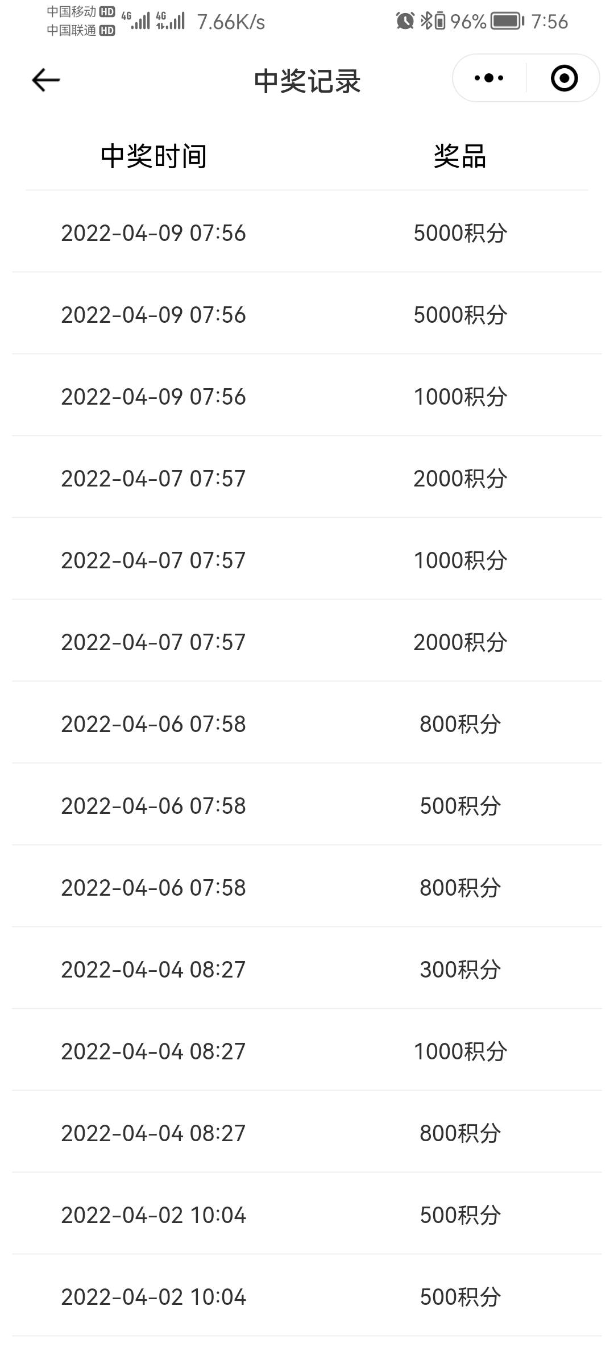The width and height of the screenshot is (614, 1364).
Task: Select the 中奖时间 column header
Action: click(153, 156)
